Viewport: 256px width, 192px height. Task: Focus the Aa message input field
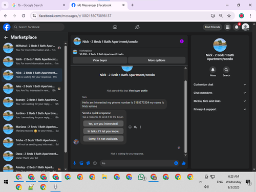pos(137,163)
